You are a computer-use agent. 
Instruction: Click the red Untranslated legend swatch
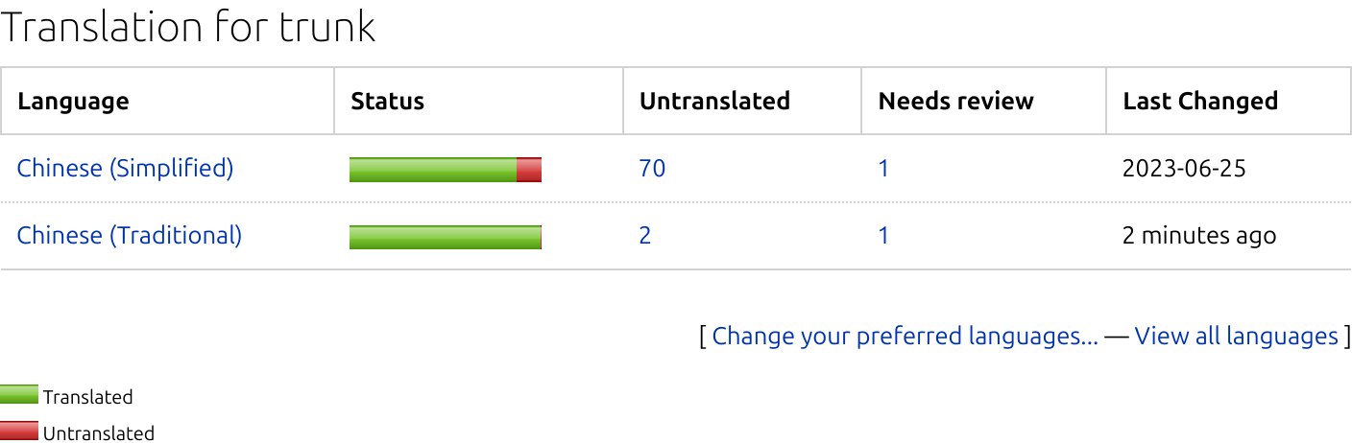(19, 431)
